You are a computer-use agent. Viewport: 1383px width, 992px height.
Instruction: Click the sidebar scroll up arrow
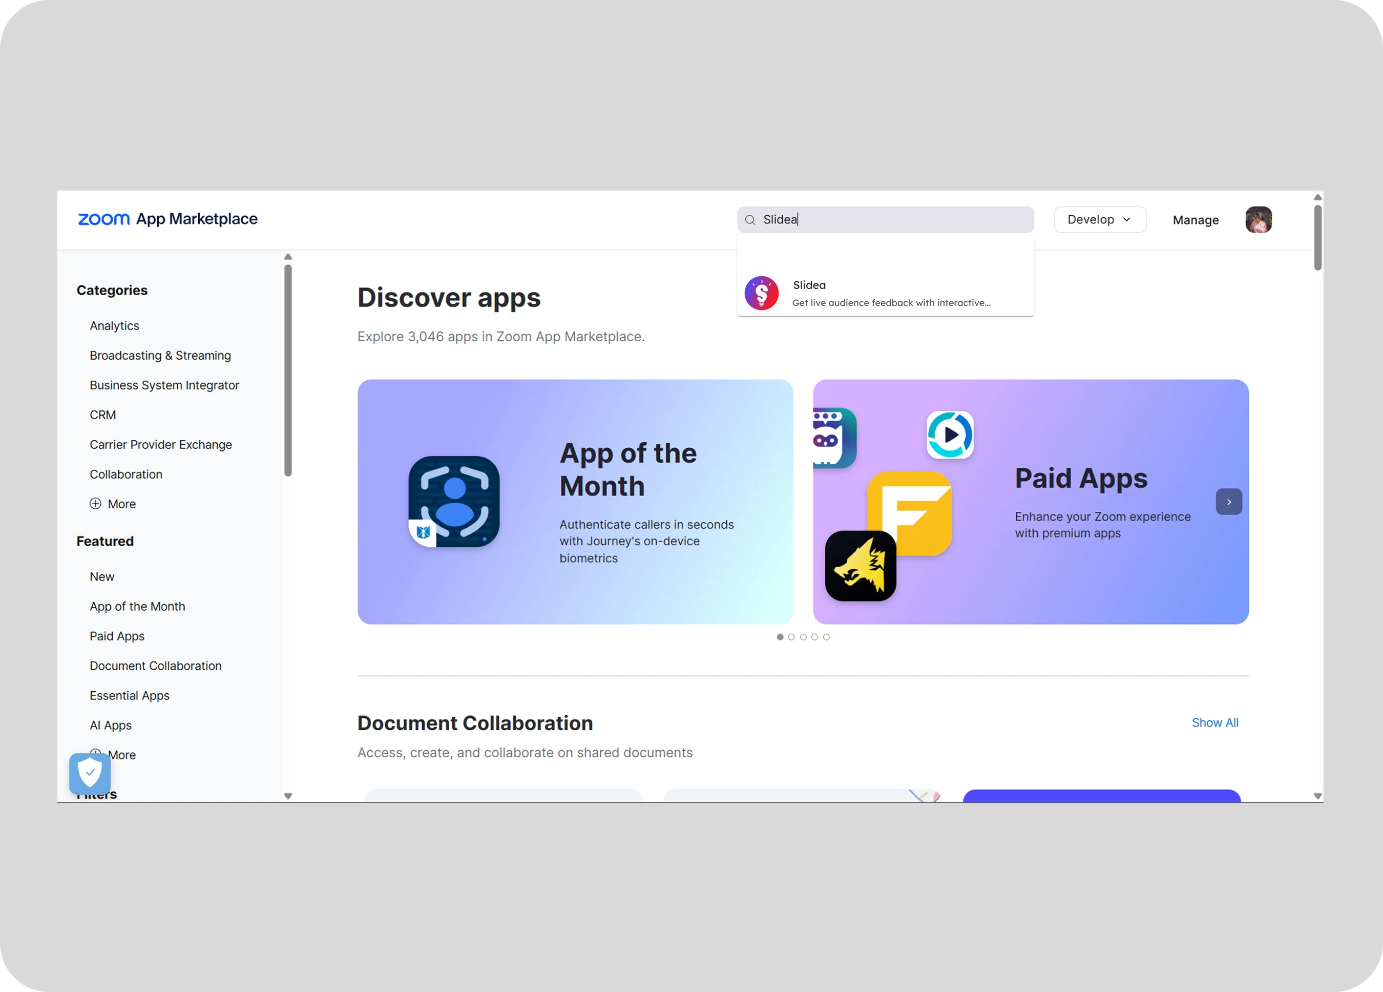click(288, 257)
